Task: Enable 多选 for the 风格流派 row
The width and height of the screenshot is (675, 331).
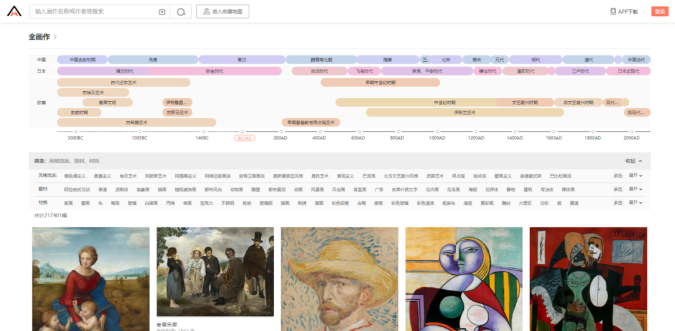Action: (617, 175)
